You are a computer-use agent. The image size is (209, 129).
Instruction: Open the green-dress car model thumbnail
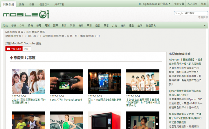click(67, 120)
